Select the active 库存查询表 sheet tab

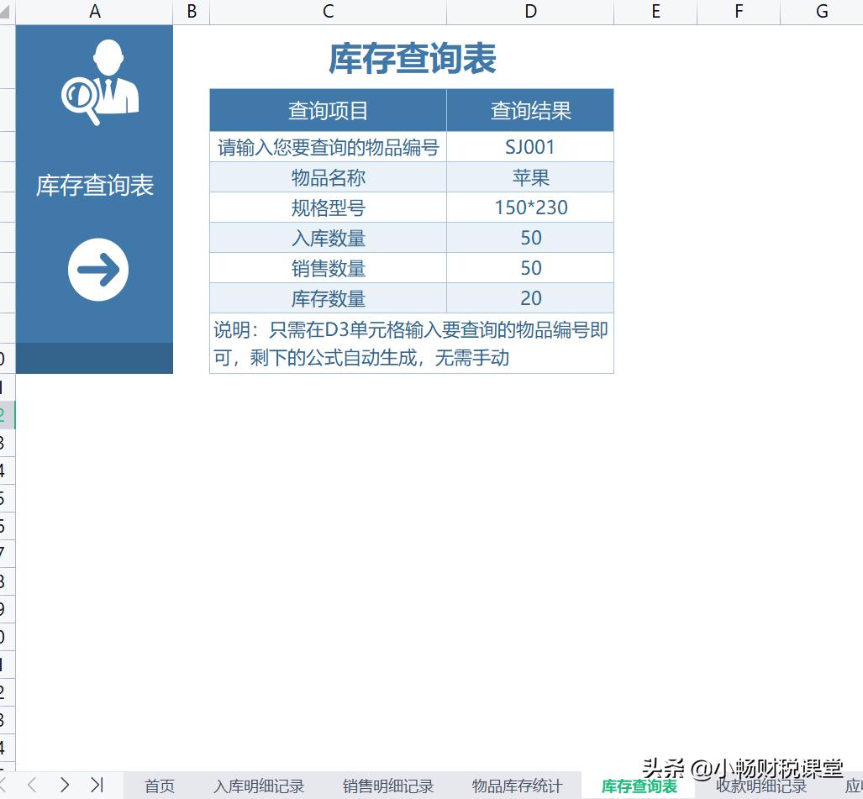point(637,786)
